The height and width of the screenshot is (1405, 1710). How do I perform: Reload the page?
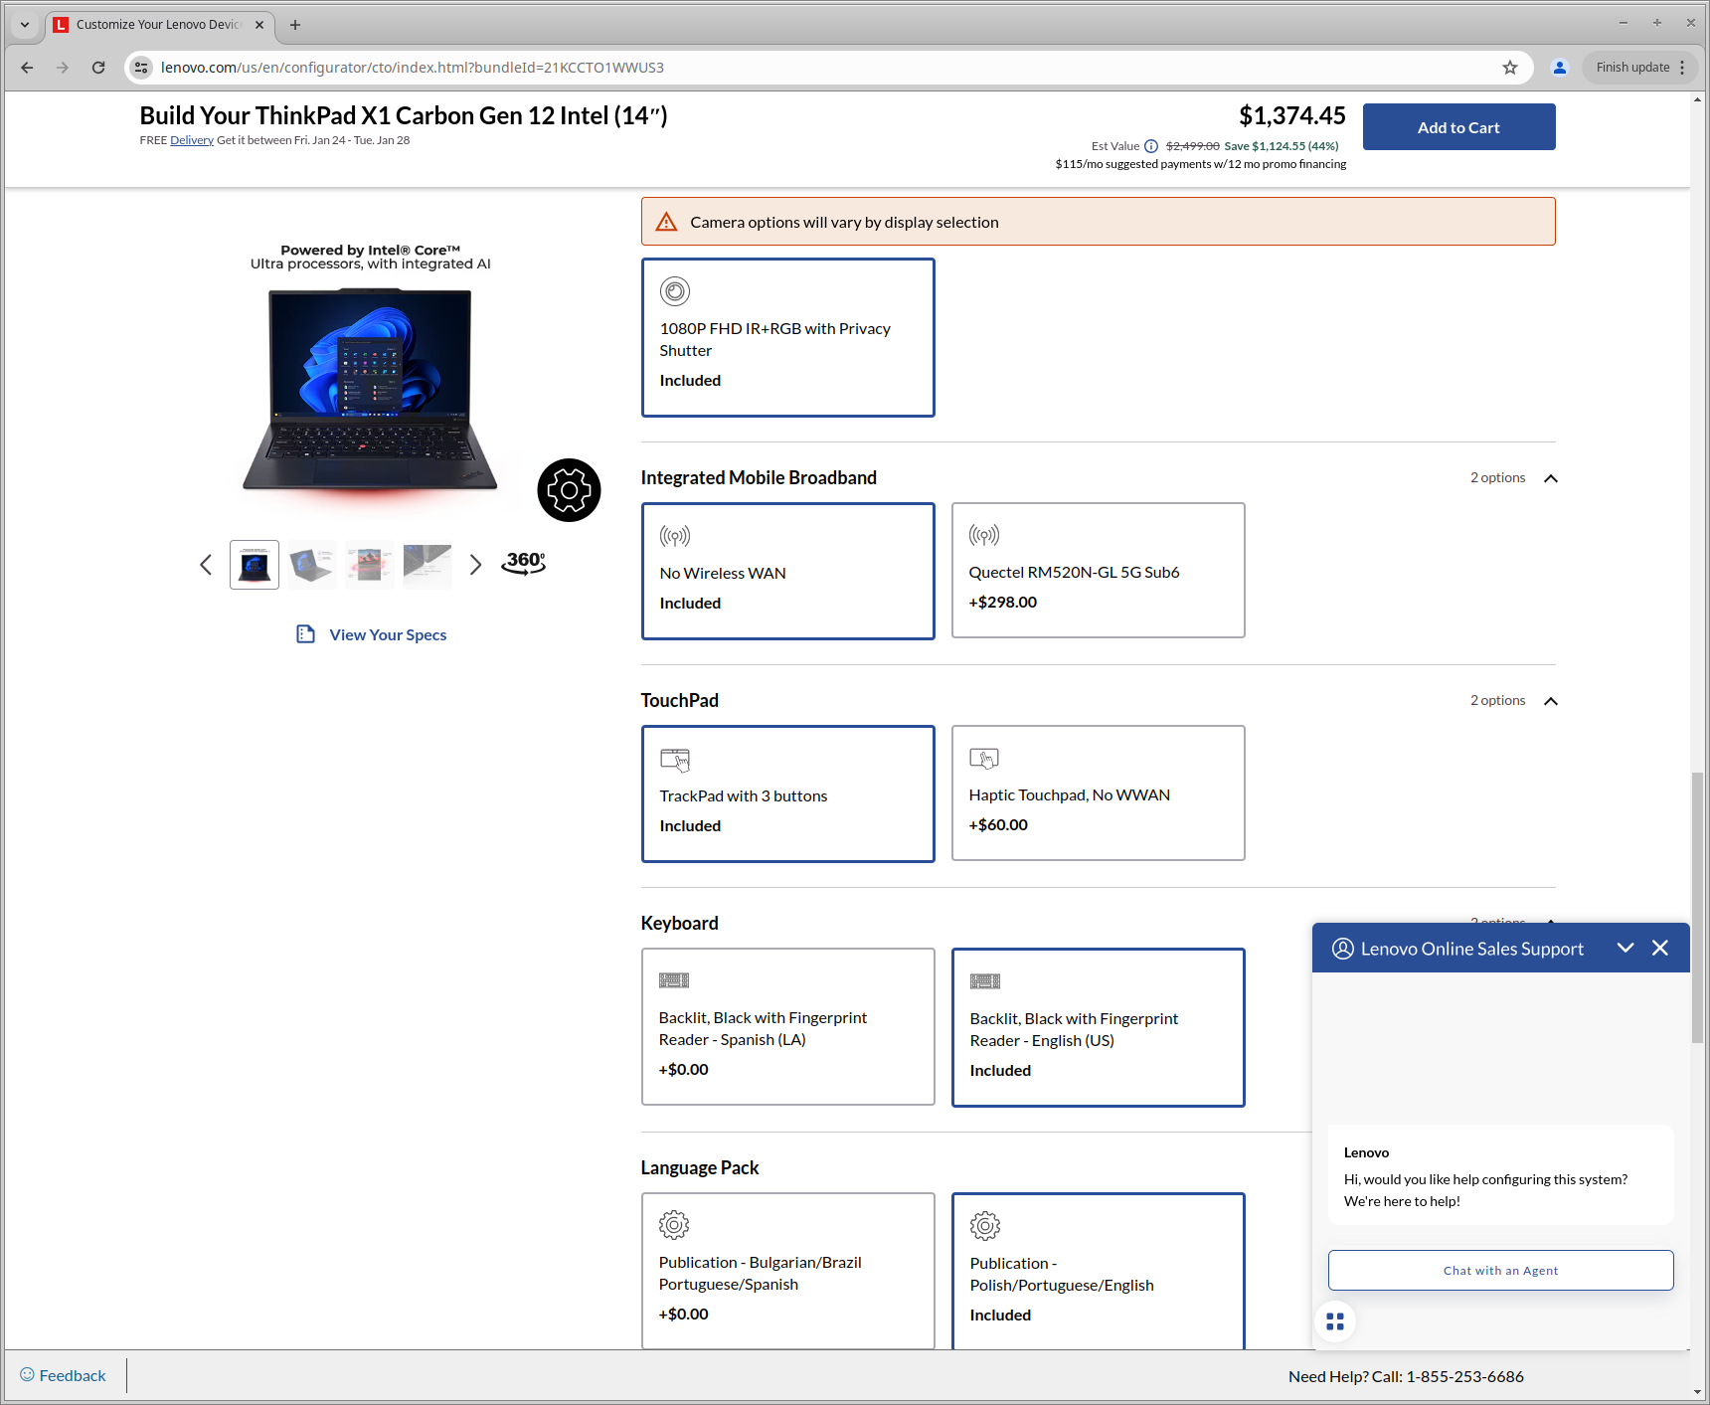tap(98, 68)
